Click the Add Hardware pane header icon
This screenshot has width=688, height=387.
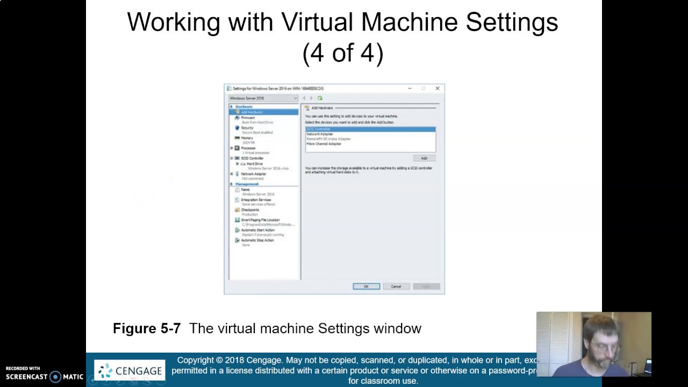tap(307, 108)
